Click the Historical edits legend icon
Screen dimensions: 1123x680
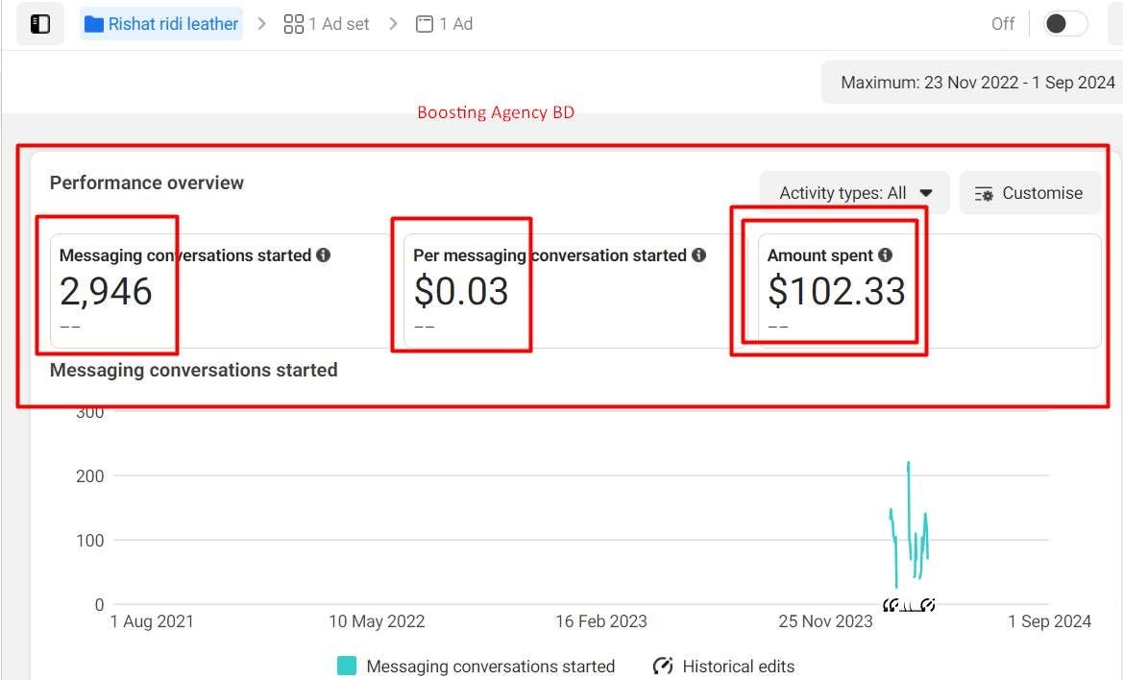pos(663,666)
